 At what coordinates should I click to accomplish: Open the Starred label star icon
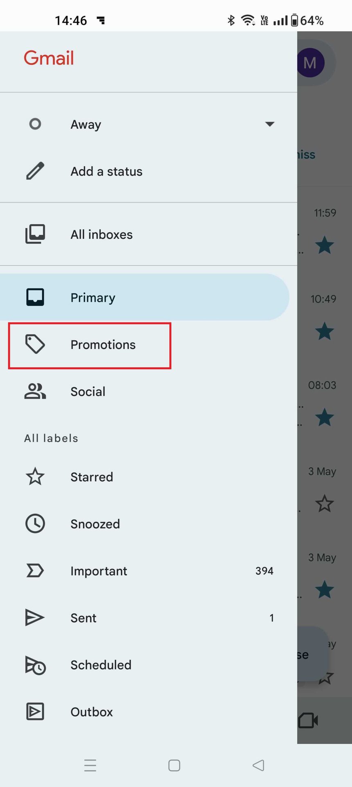point(35,477)
